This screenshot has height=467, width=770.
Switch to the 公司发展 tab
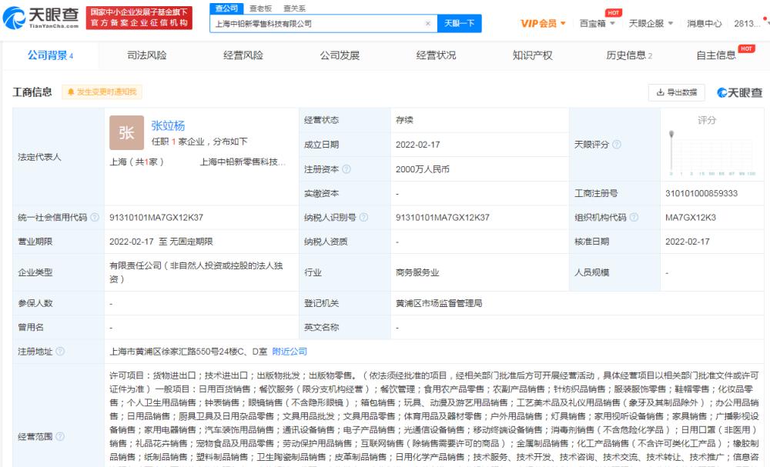[340, 55]
